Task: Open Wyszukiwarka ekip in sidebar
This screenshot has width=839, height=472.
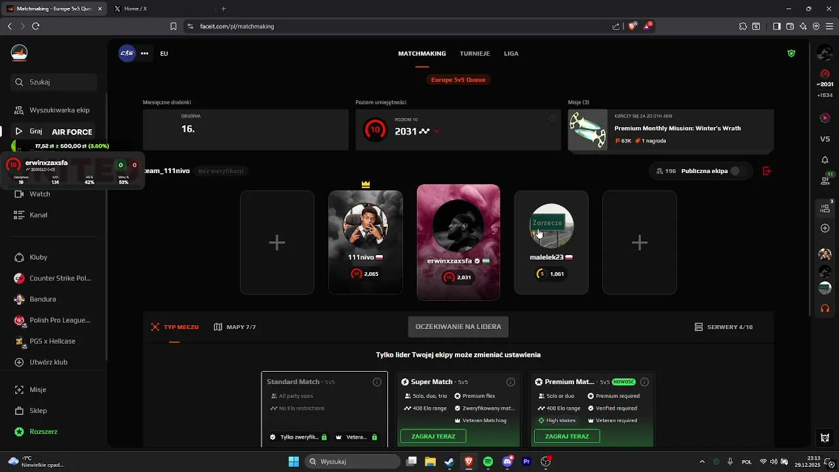Action: [54, 110]
